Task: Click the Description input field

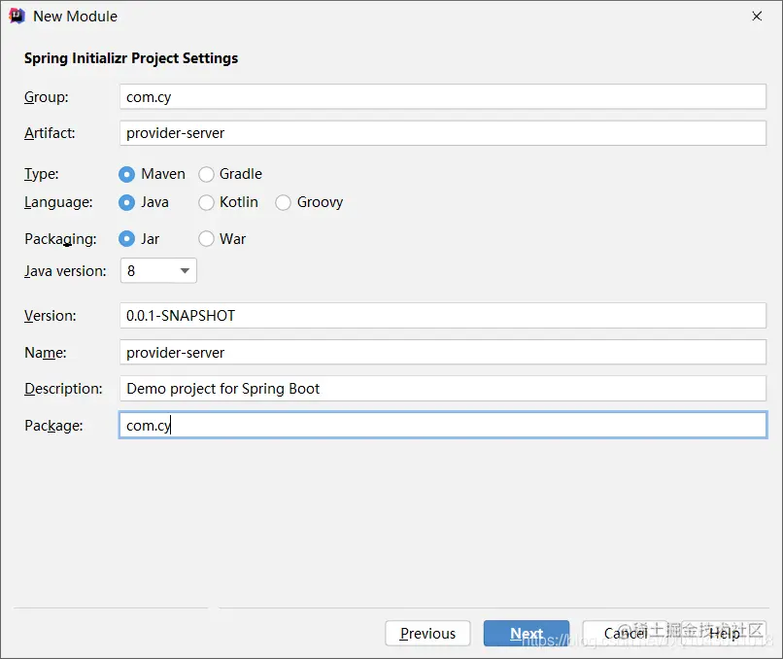Action: pos(442,389)
